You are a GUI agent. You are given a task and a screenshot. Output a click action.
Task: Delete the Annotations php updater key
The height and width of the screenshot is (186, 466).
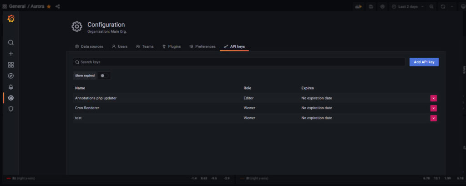tap(433, 98)
